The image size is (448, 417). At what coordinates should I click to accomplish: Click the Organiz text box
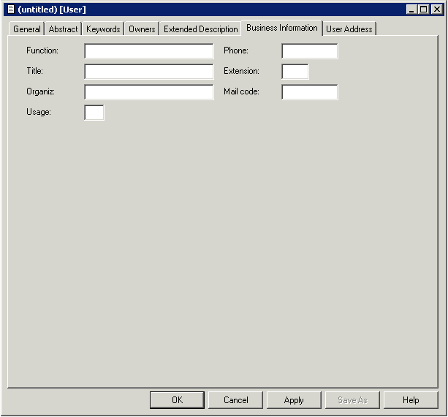pyautogui.click(x=149, y=92)
